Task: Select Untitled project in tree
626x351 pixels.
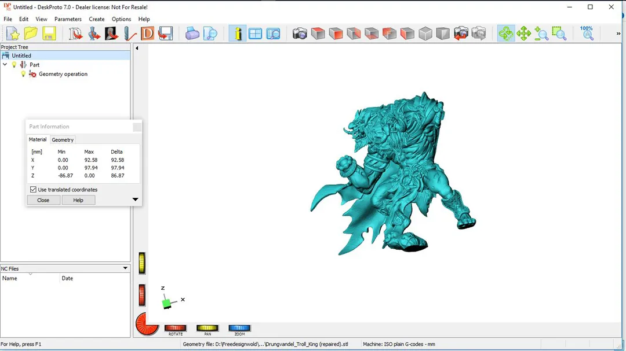Action: 21,56
